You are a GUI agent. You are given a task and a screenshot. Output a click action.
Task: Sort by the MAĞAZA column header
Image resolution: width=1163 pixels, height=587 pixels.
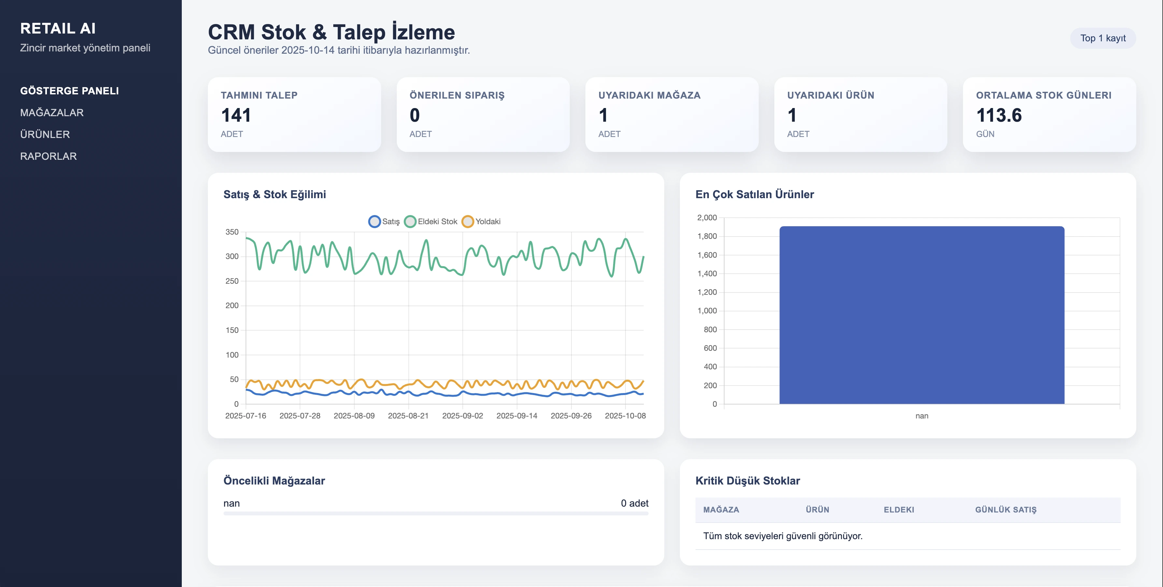[x=721, y=510]
